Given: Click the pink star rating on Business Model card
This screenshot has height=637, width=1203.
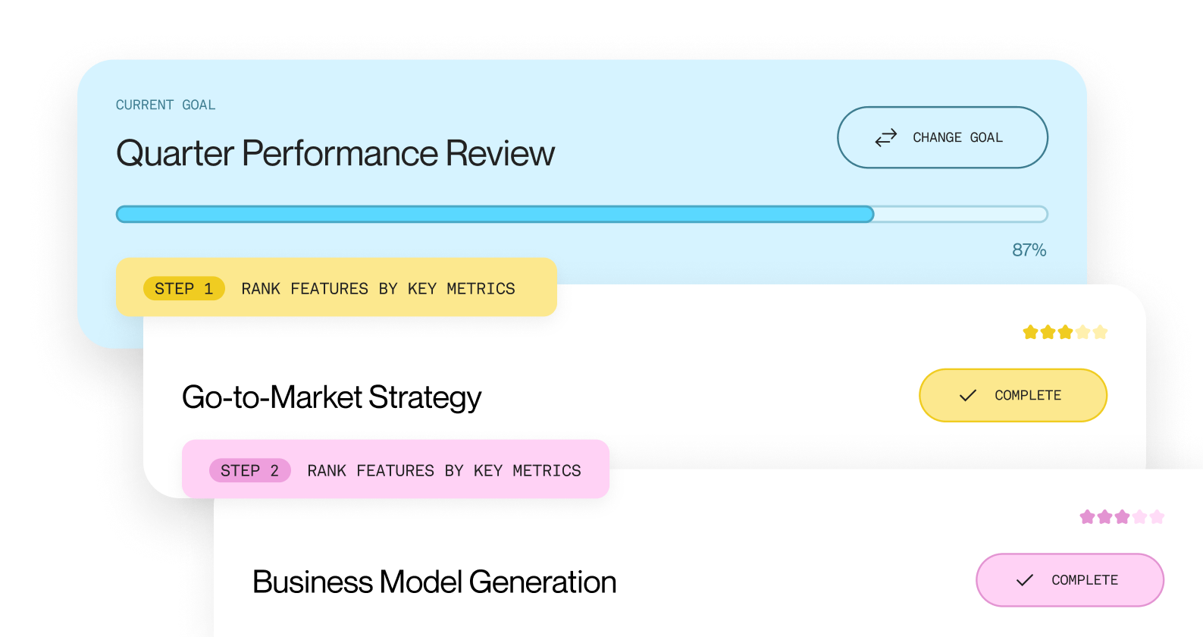Looking at the screenshot, I should point(1122,517).
